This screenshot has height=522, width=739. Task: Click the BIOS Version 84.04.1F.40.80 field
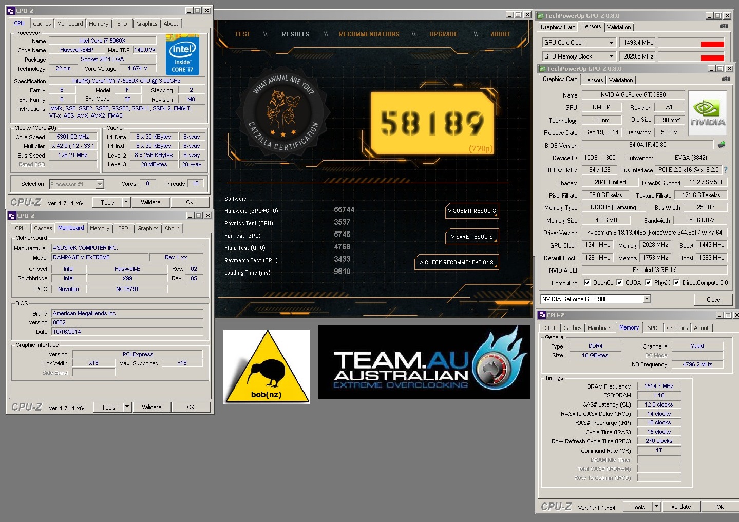point(648,145)
